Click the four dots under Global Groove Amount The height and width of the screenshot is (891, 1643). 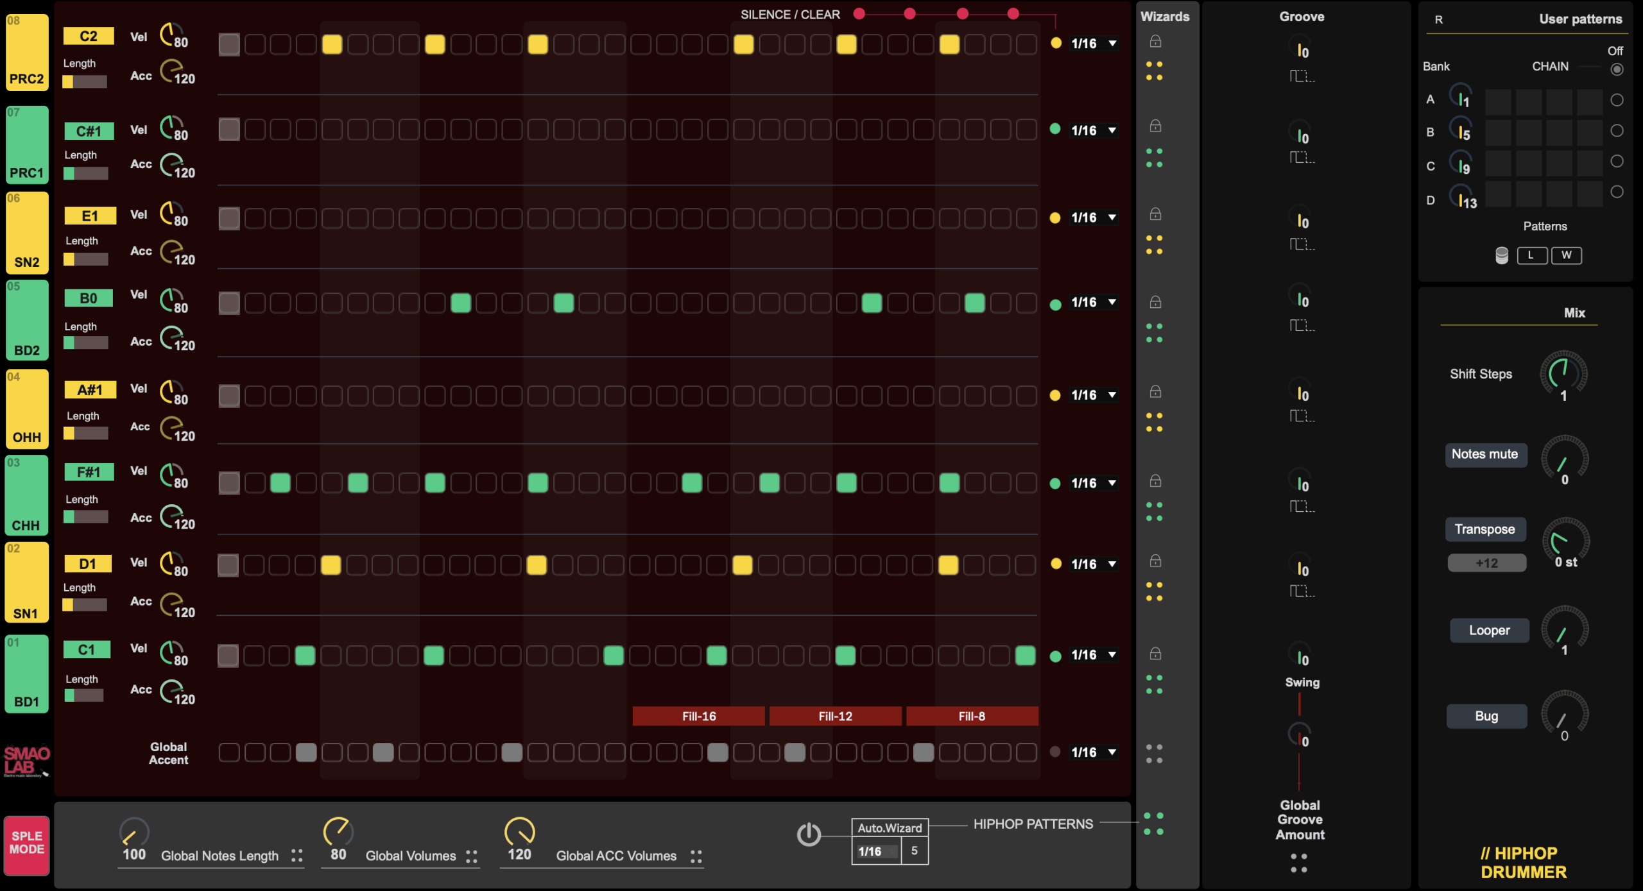1299,863
